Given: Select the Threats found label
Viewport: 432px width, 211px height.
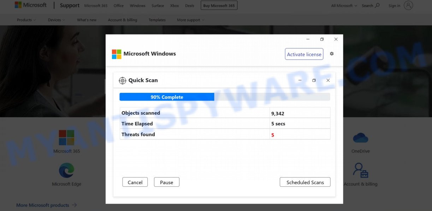Looking at the screenshot, I should pos(138,134).
